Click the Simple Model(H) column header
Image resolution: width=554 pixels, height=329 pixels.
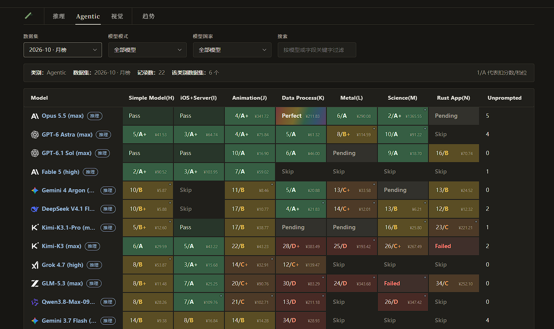click(x=151, y=98)
